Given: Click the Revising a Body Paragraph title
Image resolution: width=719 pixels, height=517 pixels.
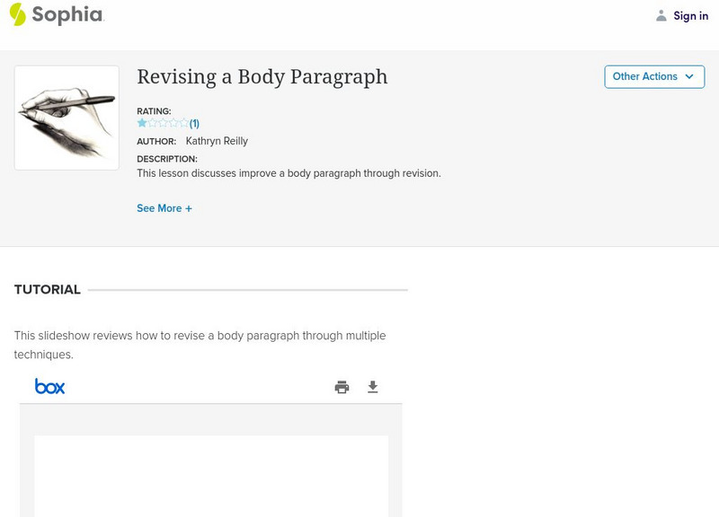Looking at the screenshot, I should point(262,77).
